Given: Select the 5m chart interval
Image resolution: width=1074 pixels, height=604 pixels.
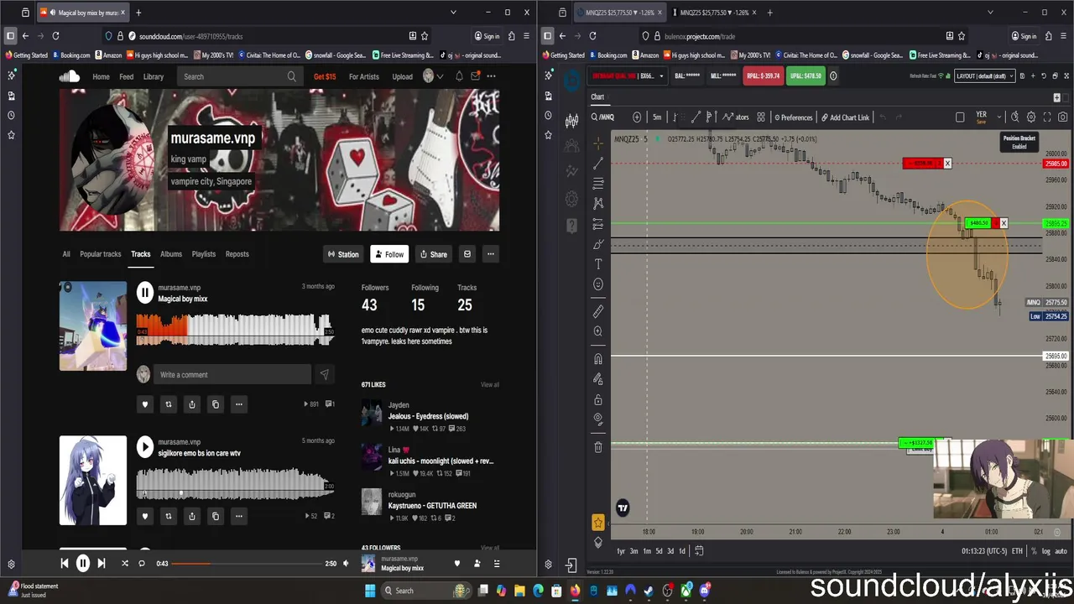Looking at the screenshot, I should (657, 117).
